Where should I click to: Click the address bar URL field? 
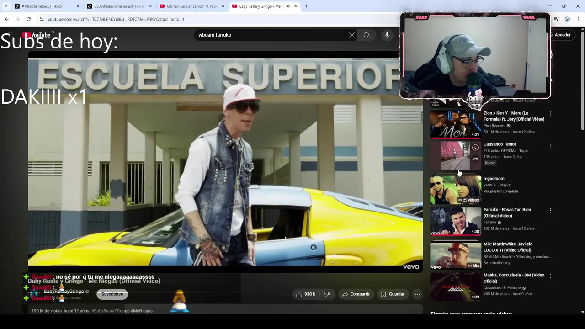(219, 19)
